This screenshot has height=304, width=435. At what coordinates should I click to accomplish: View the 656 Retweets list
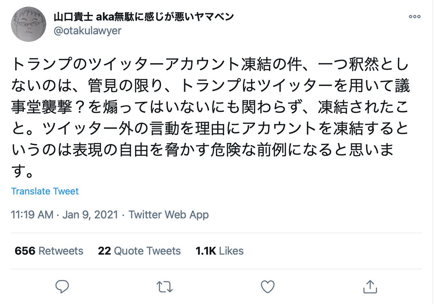click(x=49, y=251)
